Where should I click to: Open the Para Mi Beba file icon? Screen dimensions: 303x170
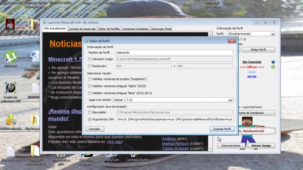click(10, 152)
